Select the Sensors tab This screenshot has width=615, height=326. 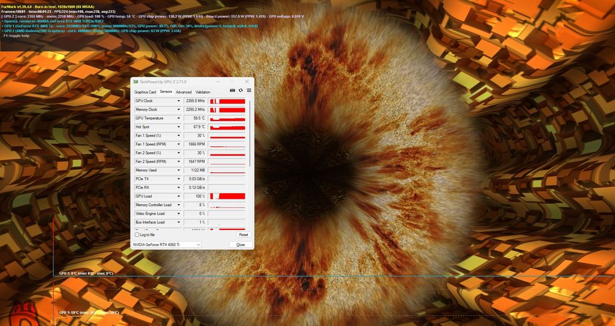166,92
